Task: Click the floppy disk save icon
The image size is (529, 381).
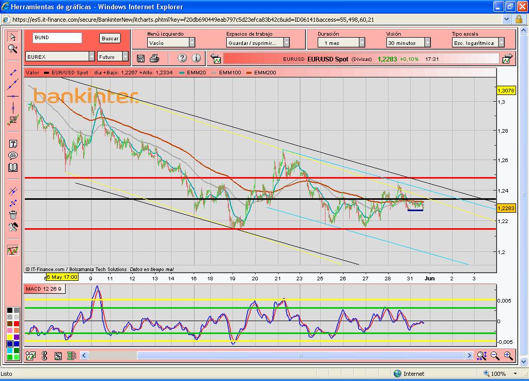Action: pos(141,58)
